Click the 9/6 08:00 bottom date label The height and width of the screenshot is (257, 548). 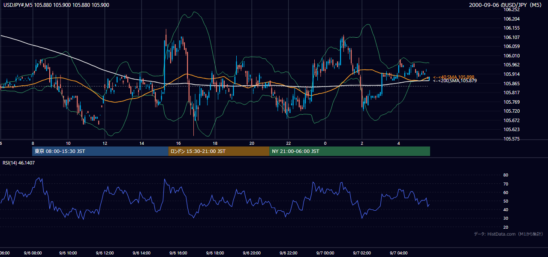coord(32,253)
